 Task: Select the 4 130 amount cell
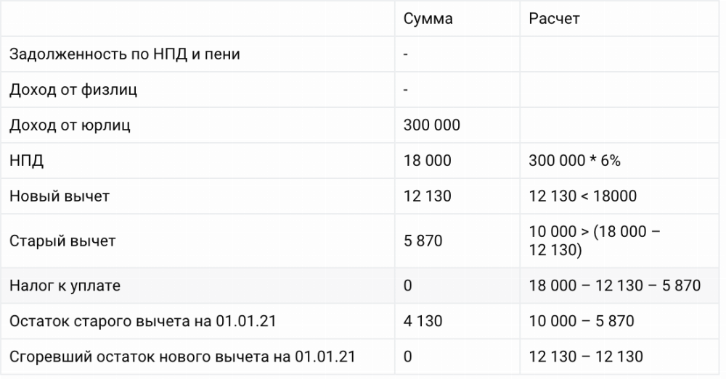(x=423, y=321)
